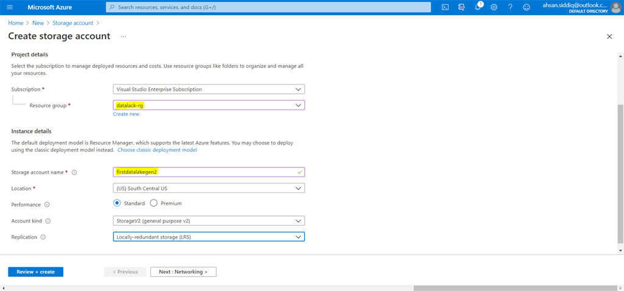Go to the Storage account breadcrumb
Screen dimensions: 624x291
point(73,23)
